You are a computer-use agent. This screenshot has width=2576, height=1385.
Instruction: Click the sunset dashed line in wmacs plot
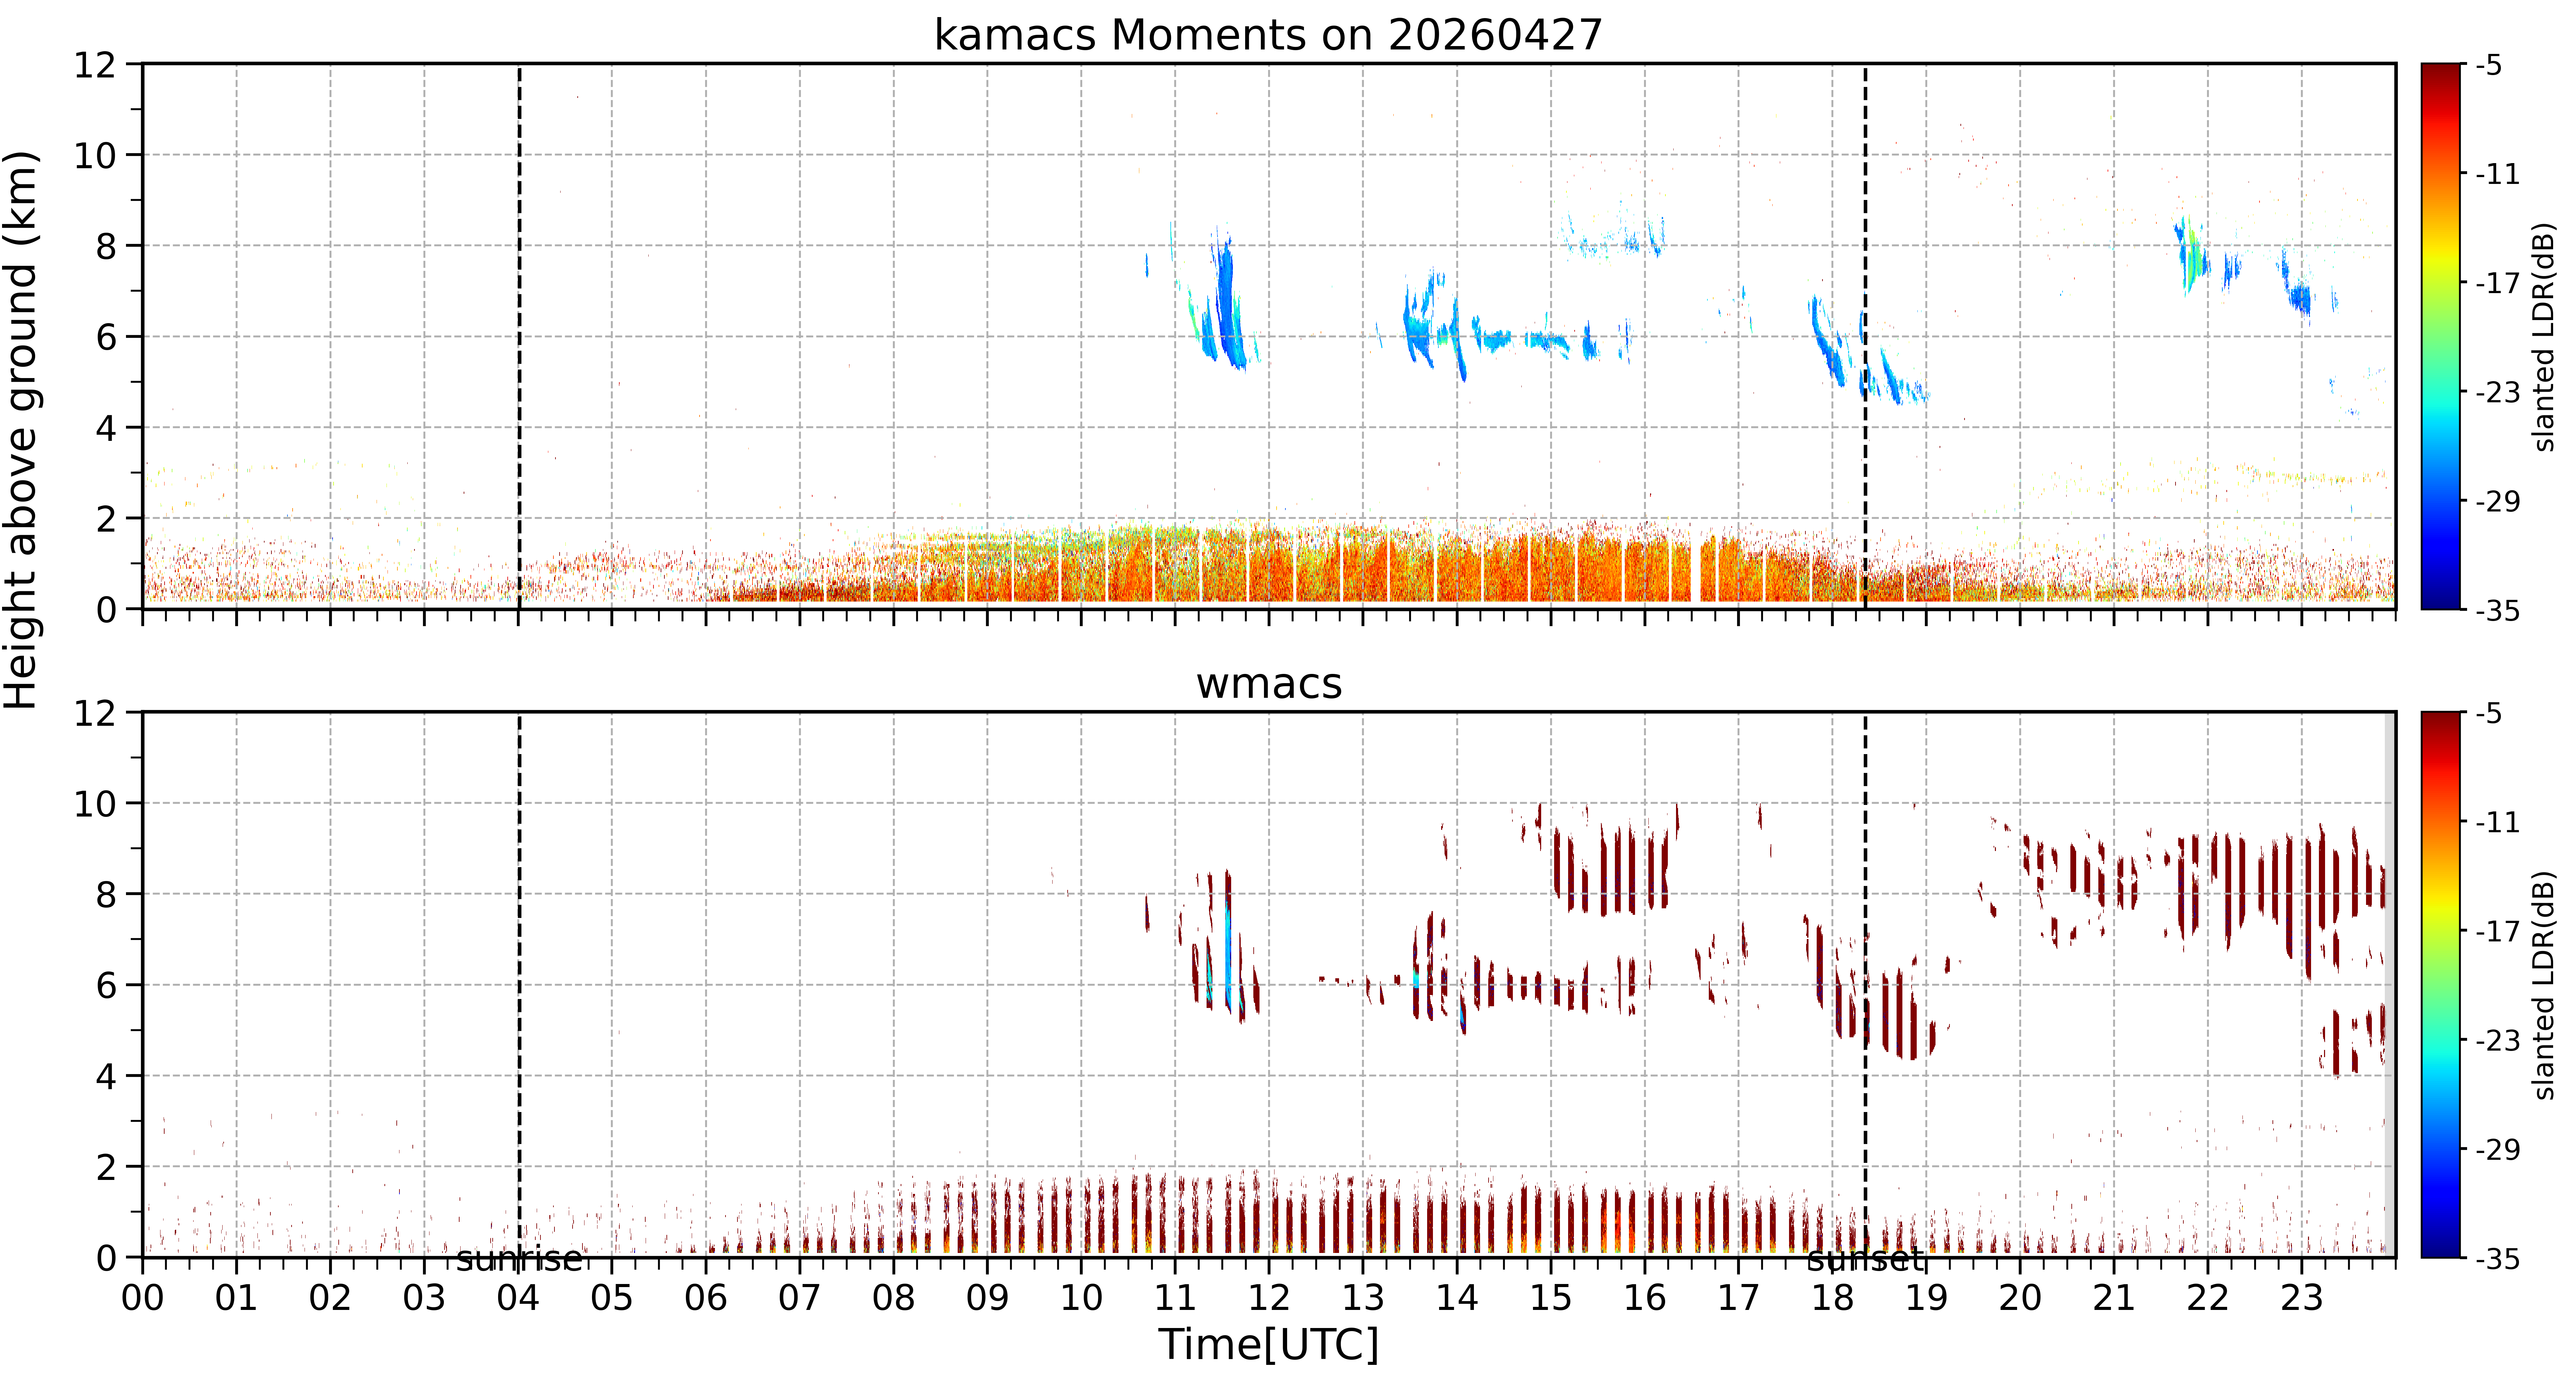1865,984
